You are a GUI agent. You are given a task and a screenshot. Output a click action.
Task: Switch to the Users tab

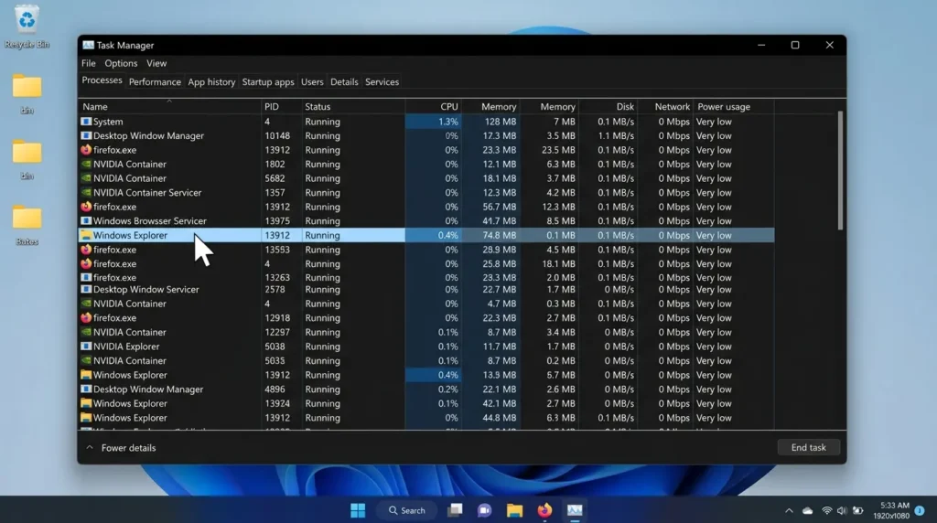pos(312,82)
